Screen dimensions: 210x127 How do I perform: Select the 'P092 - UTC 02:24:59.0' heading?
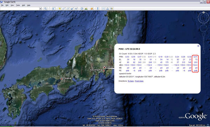(x=129, y=49)
